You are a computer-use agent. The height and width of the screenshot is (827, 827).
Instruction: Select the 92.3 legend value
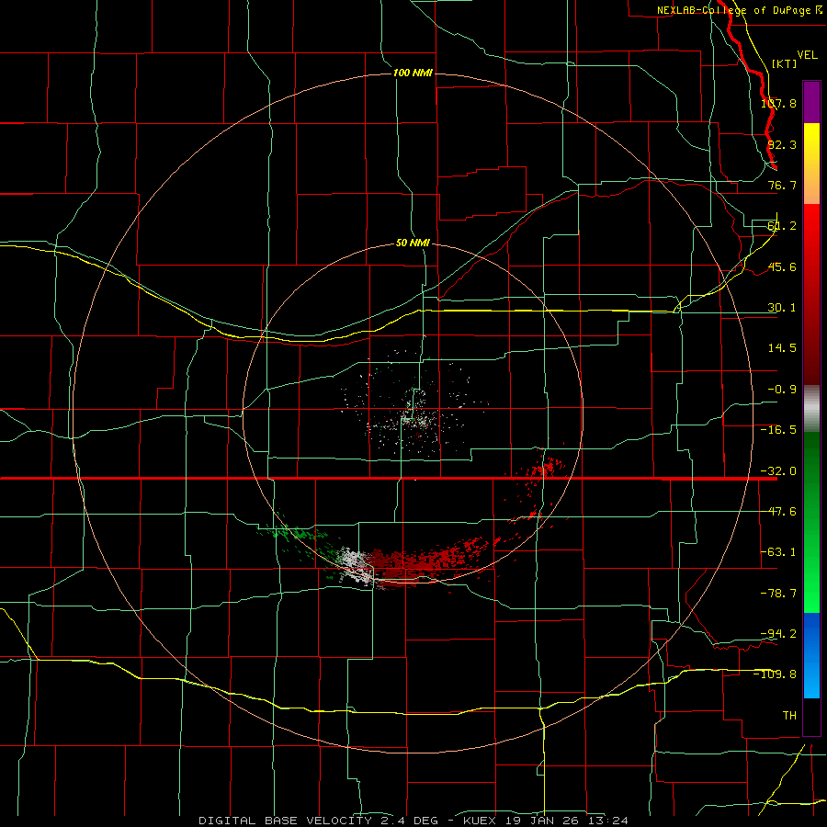(782, 144)
